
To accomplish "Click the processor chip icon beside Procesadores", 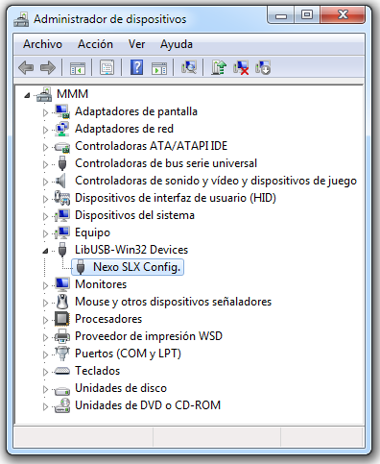I will pos(62,319).
